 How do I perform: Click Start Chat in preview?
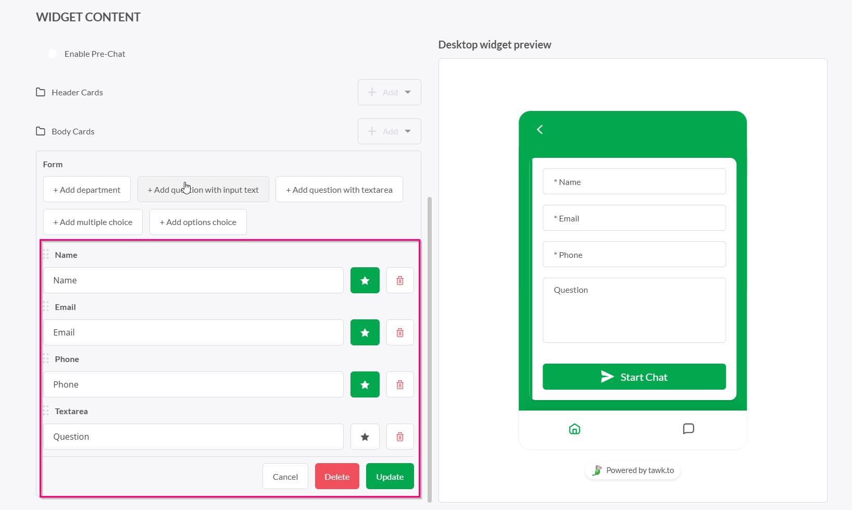[634, 377]
